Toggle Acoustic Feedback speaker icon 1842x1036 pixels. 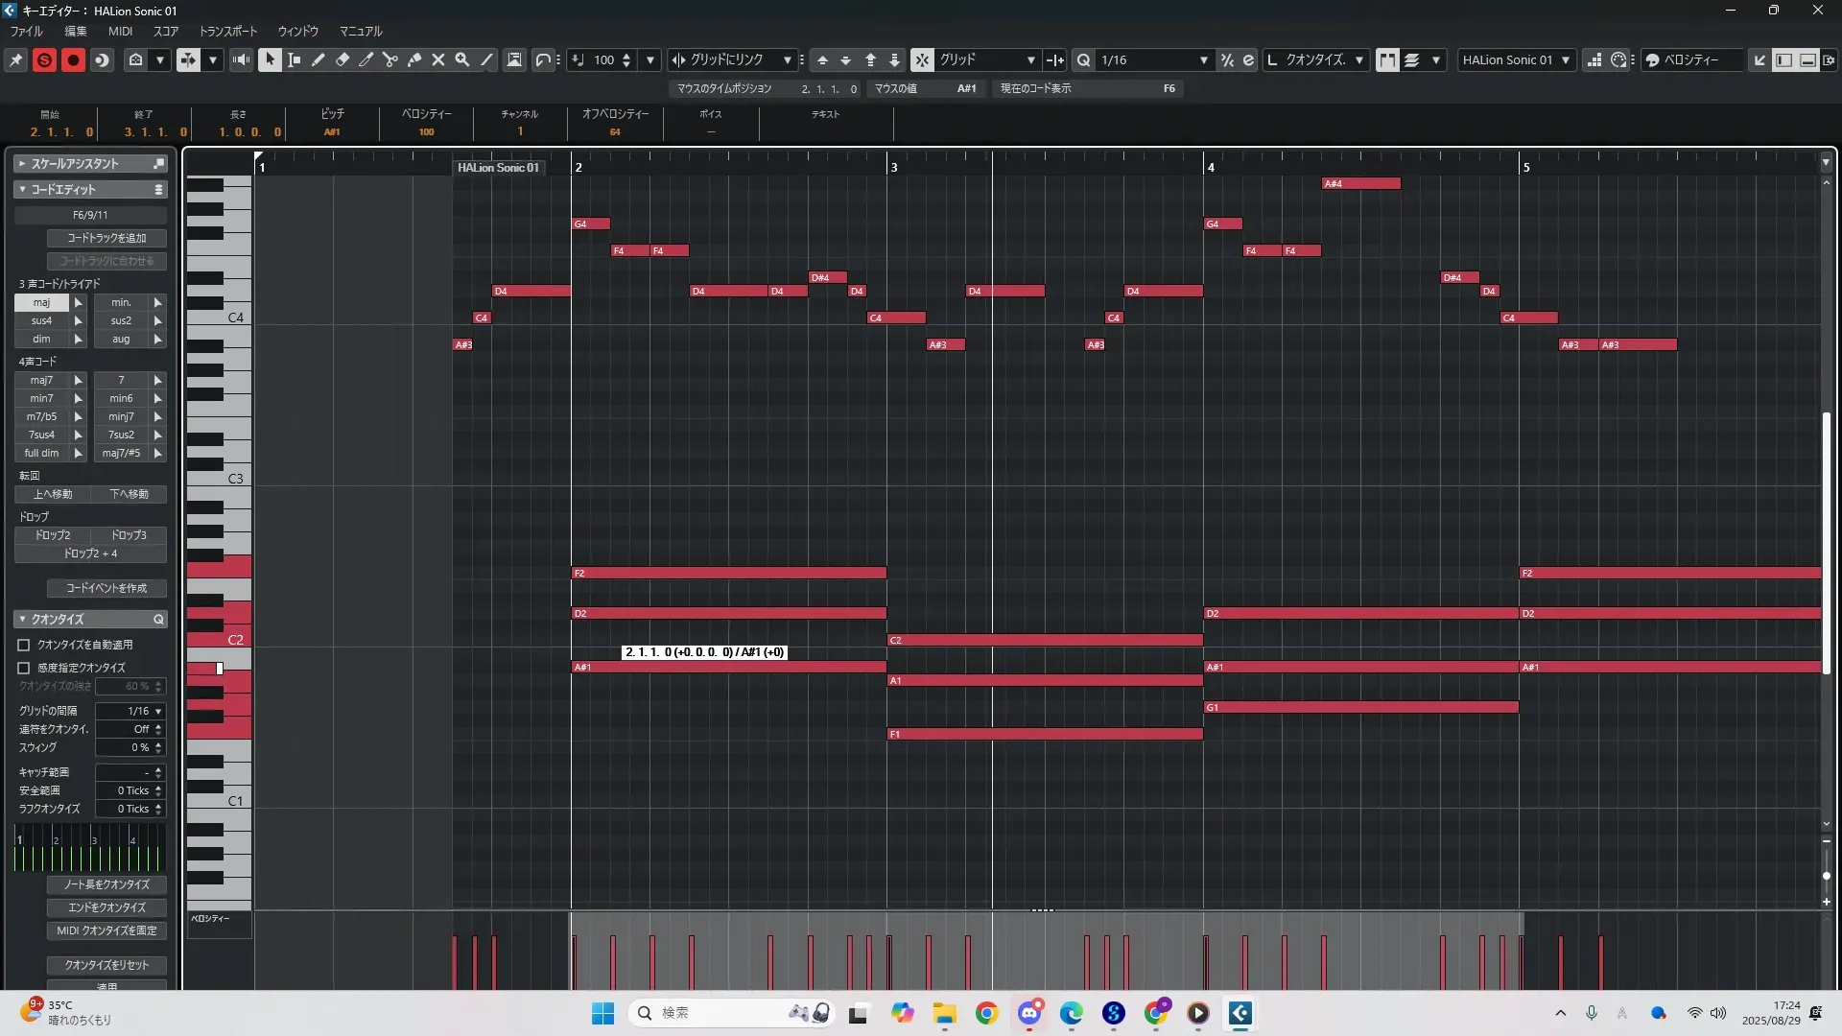241,59
